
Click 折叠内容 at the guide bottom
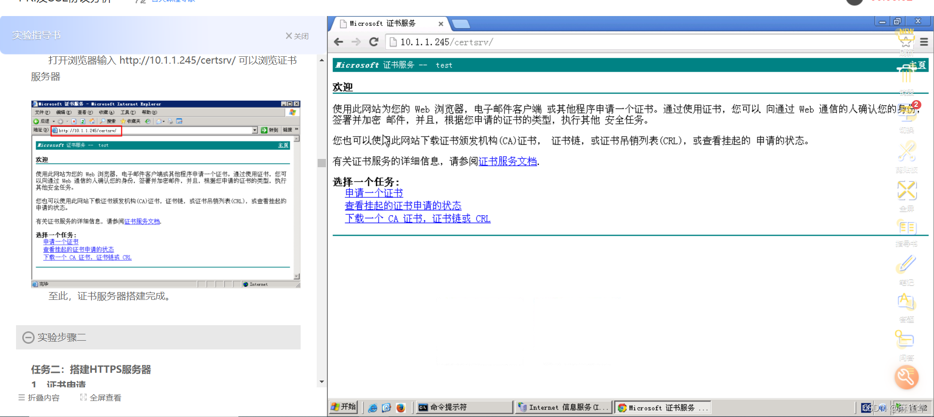point(39,398)
